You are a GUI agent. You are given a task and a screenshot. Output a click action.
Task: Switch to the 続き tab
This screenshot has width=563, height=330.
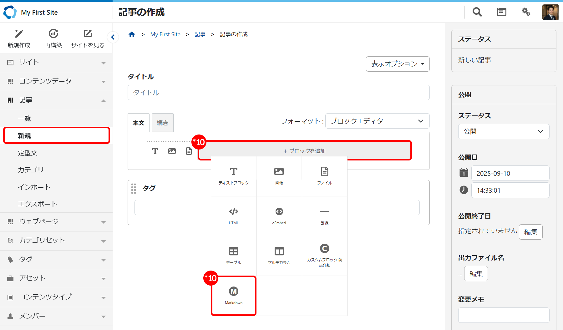pos(162,123)
